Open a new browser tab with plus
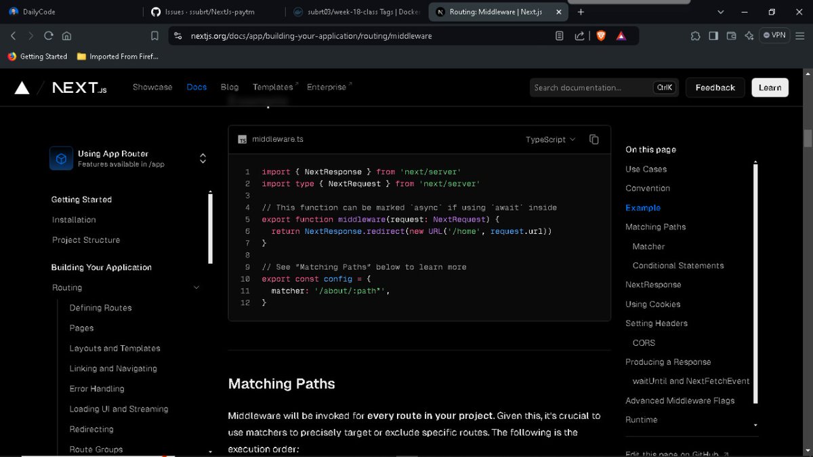 click(581, 12)
